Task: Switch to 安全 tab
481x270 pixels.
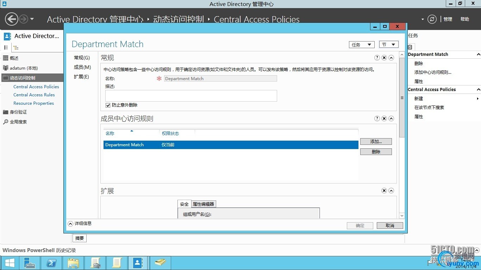Action: 185,204
